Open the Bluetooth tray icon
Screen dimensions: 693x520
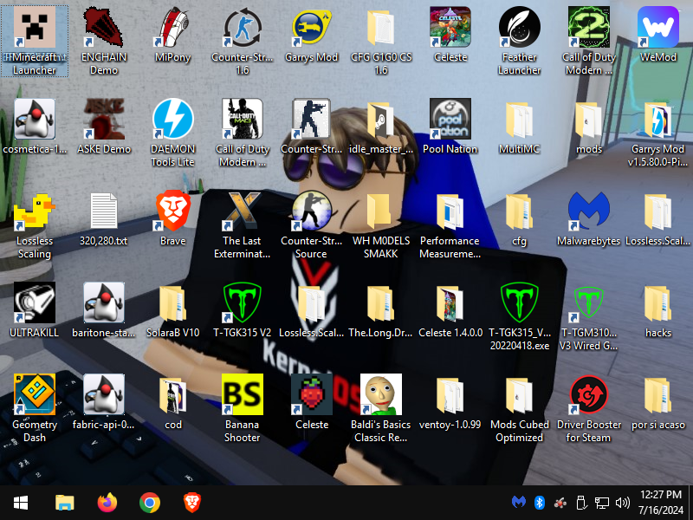pos(539,503)
